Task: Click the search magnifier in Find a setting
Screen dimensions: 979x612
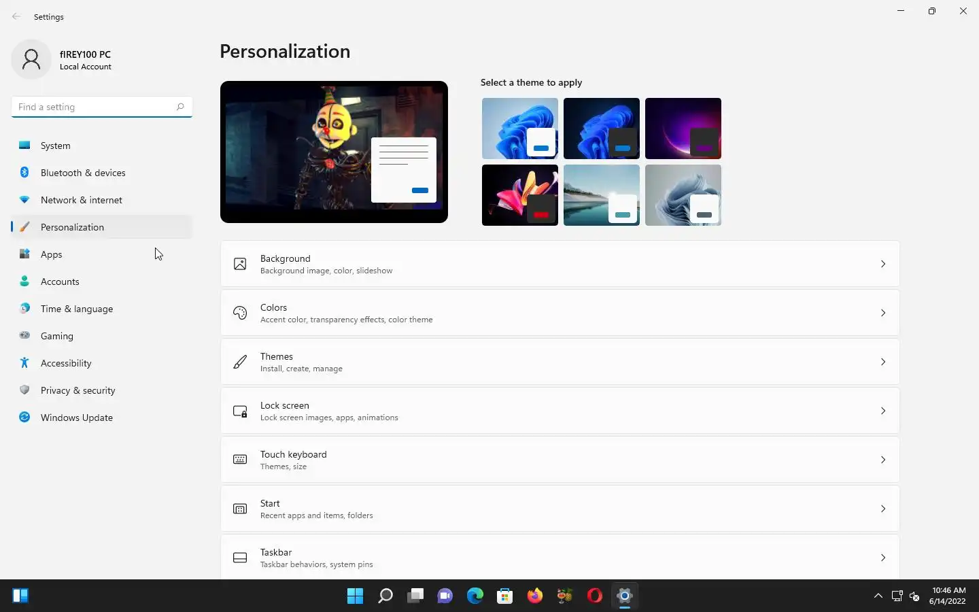Action: (x=180, y=107)
